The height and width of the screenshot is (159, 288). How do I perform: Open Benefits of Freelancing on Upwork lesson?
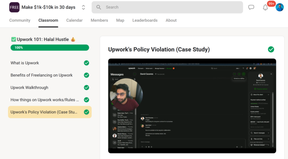point(42,75)
